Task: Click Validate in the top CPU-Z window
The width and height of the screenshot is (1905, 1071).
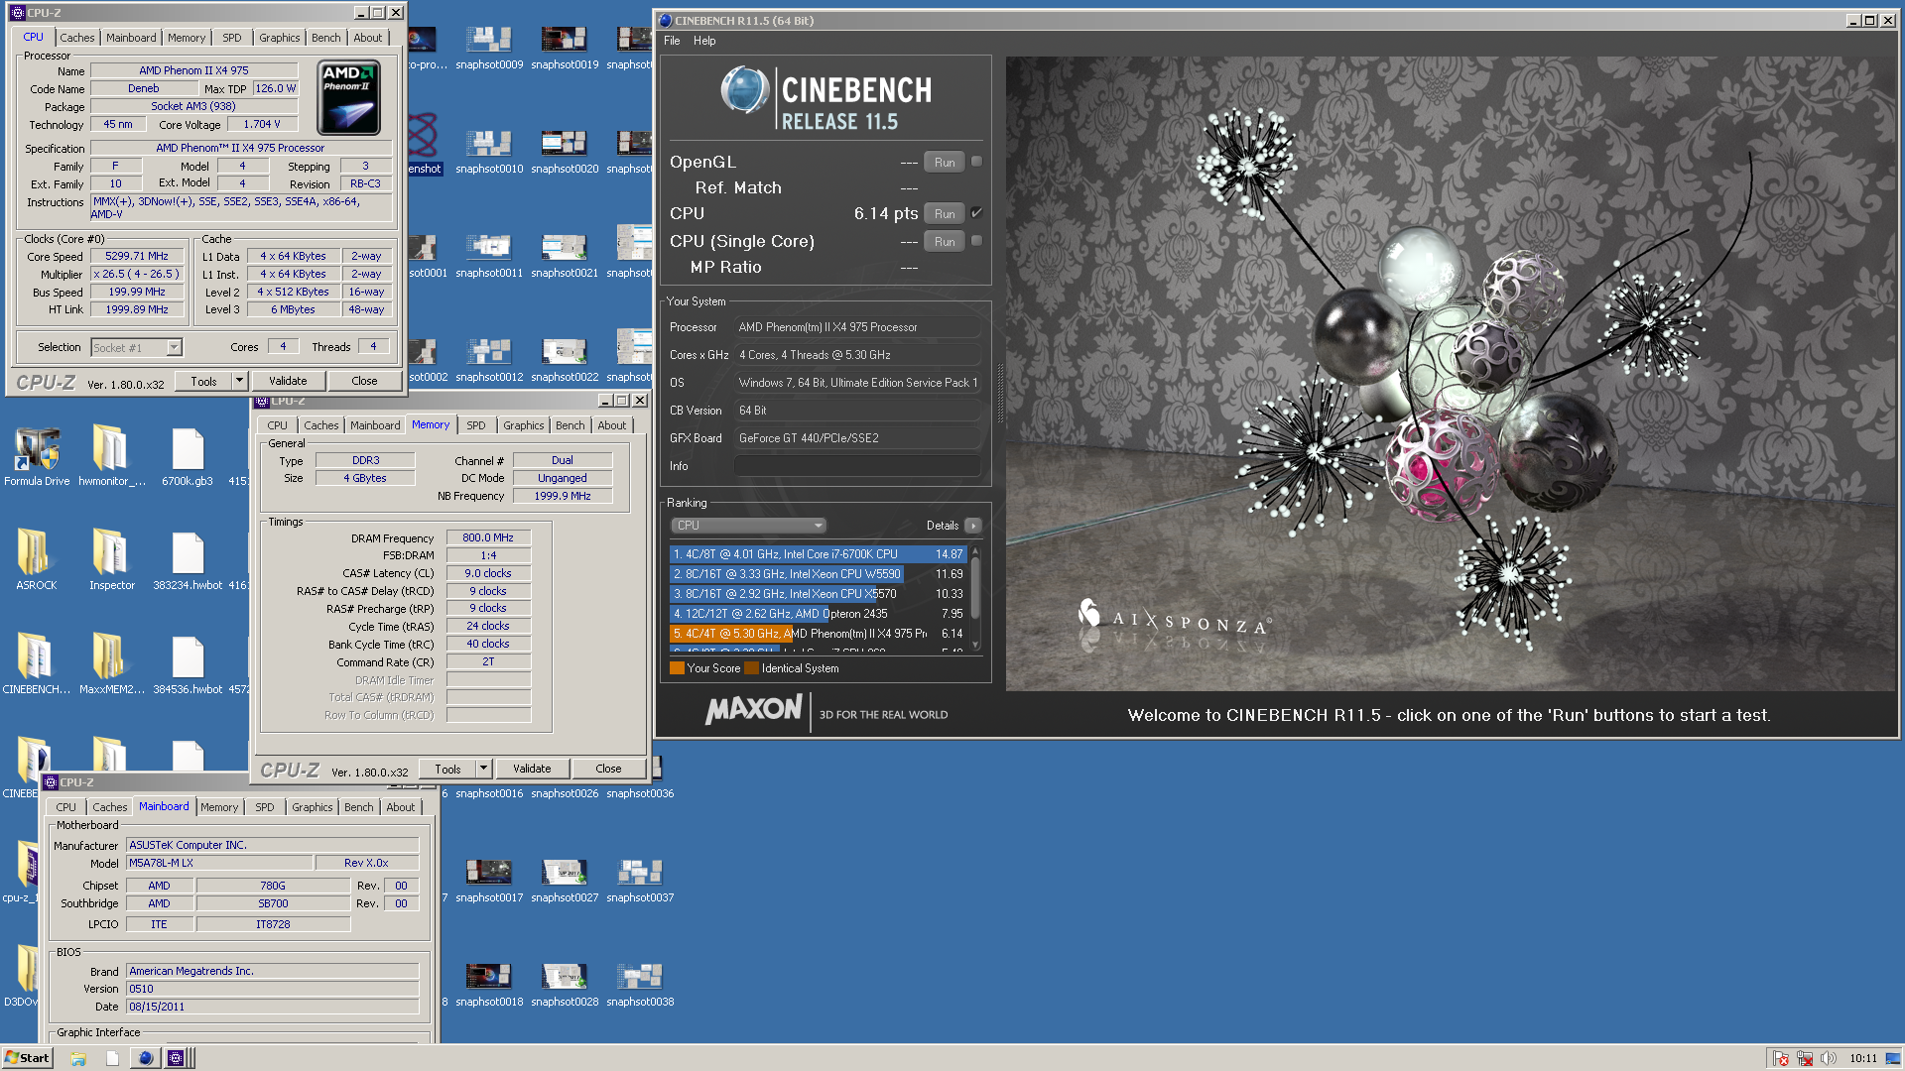Action: (x=288, y=381)
